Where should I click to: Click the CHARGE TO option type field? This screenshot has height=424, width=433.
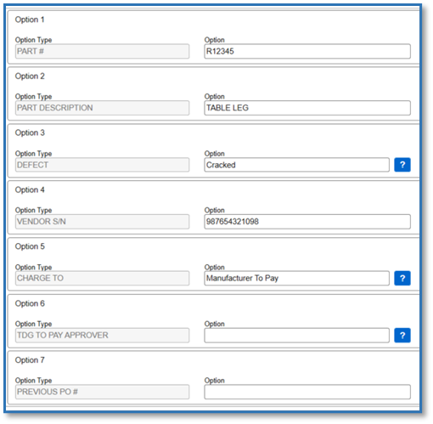tap(102, 279)
